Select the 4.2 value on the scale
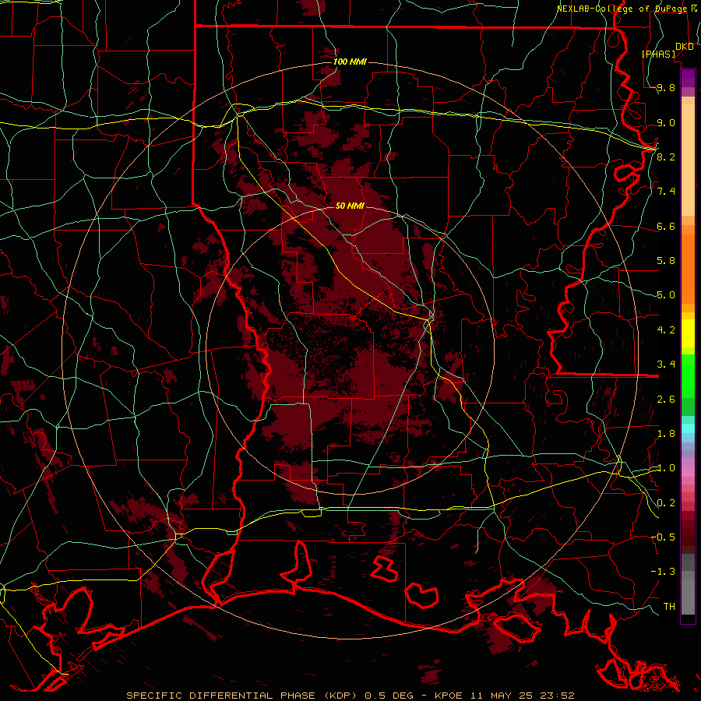The image size is (701, 701). click(x=666, y=330)
